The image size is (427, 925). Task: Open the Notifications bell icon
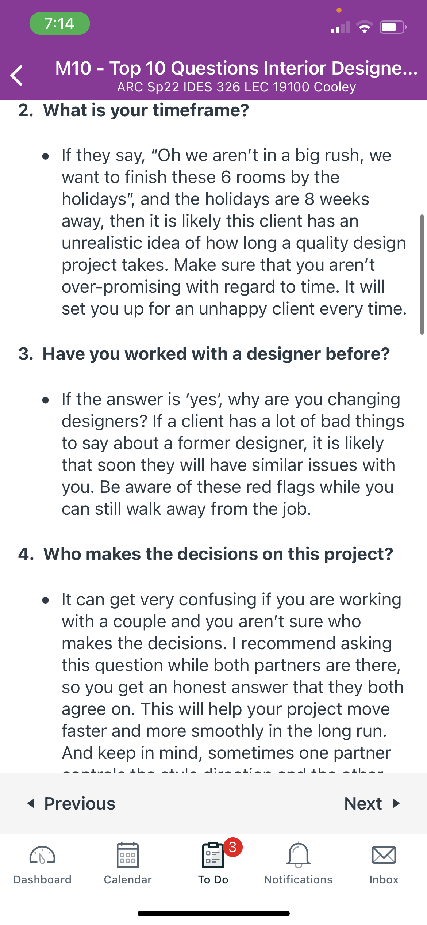(x=299, y=855)
